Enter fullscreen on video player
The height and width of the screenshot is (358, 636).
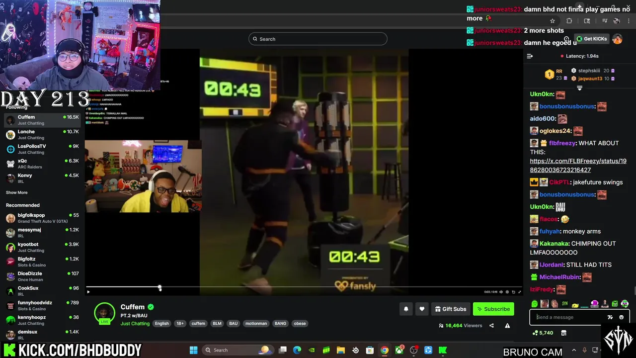[x=520, y=292]
